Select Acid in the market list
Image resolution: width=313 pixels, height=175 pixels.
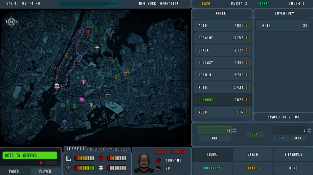coord(222,26)
